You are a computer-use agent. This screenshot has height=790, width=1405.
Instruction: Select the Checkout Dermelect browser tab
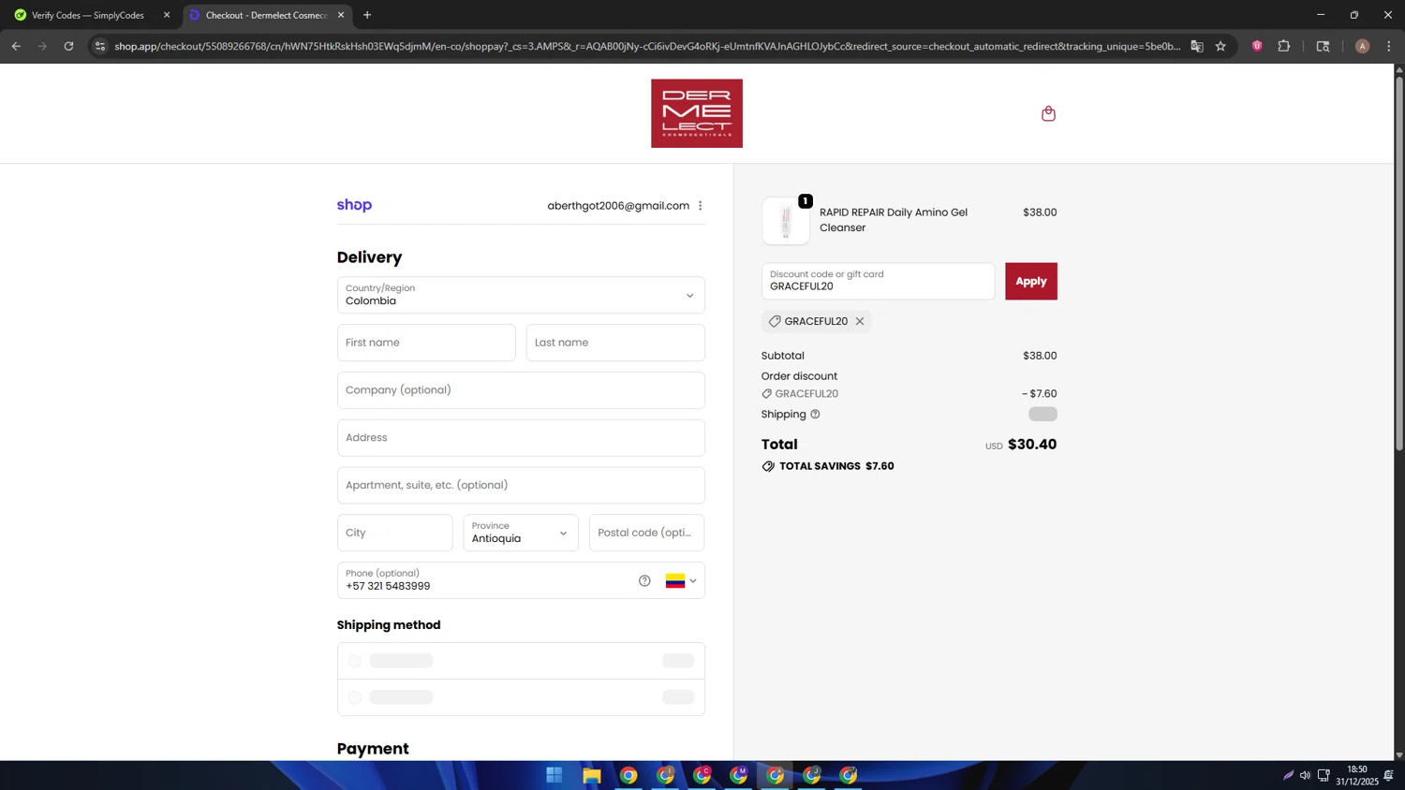click(x=265, y=15)
